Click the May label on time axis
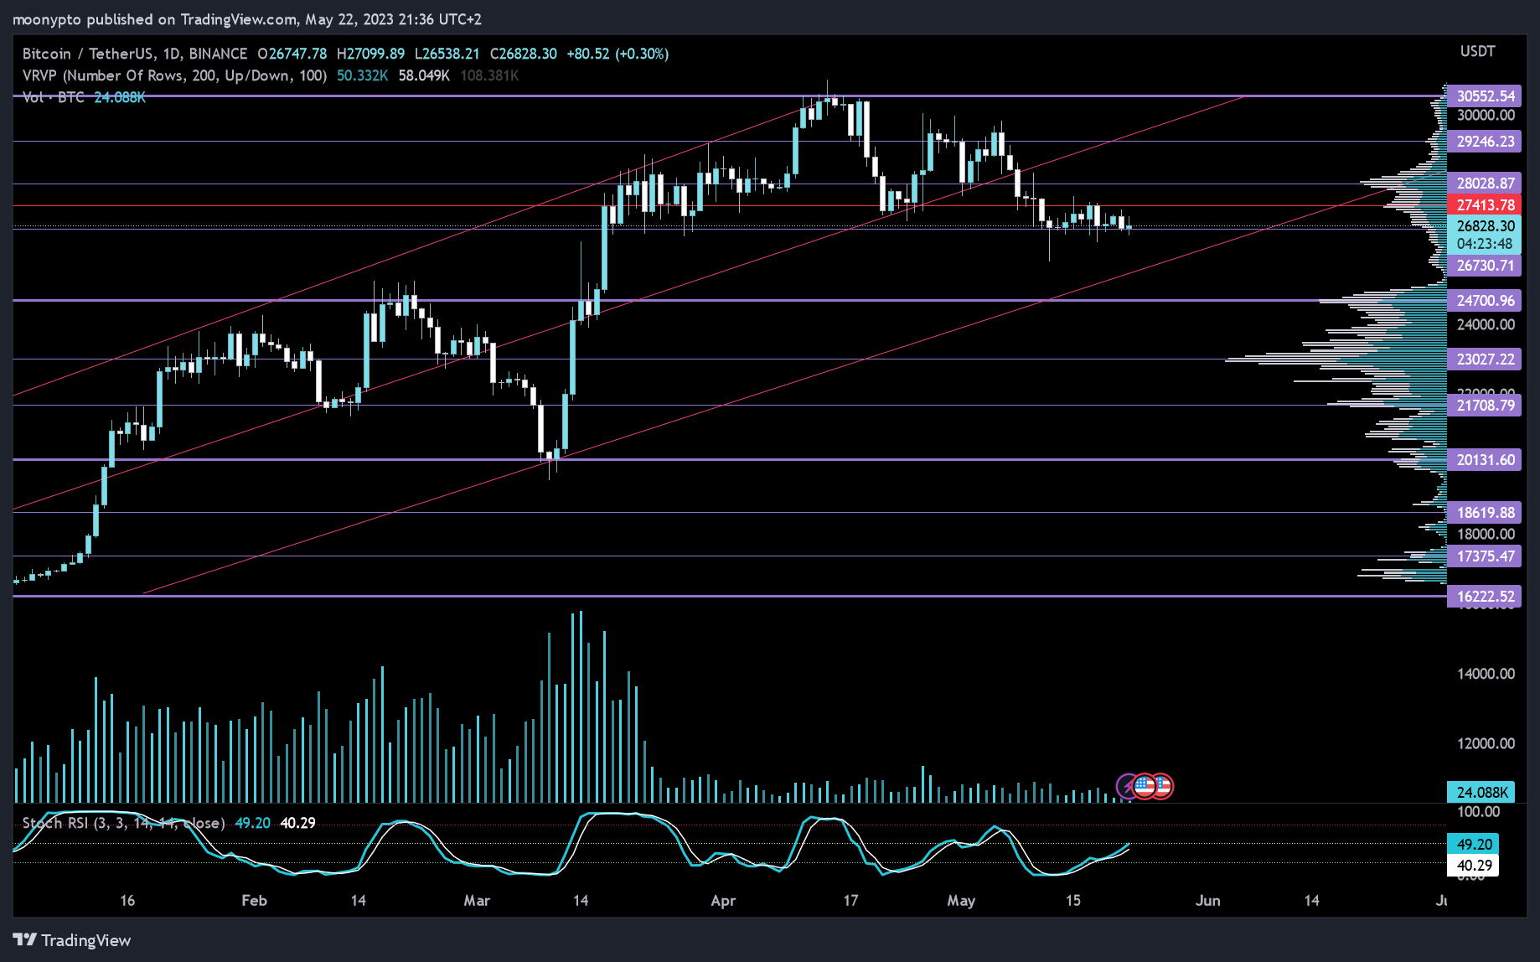The image size is (1540, 962). coord(961,901)
